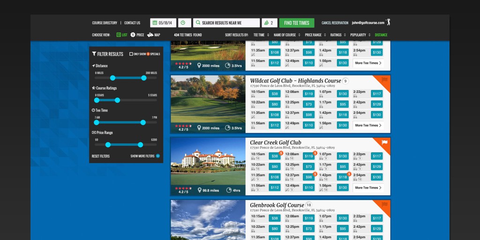Click Clear Creek Golf Club orange flag
480x240 pixels.
(x=384, y=142)
